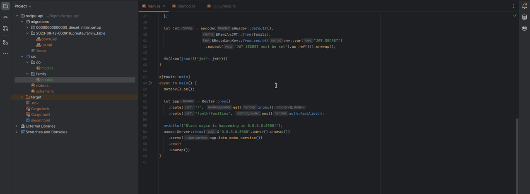Click the run gutter icon next to main
This screenshot has height=194, width=530.
(150, 83)
